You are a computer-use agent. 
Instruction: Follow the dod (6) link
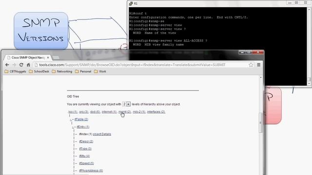click(x=95, y=112)
